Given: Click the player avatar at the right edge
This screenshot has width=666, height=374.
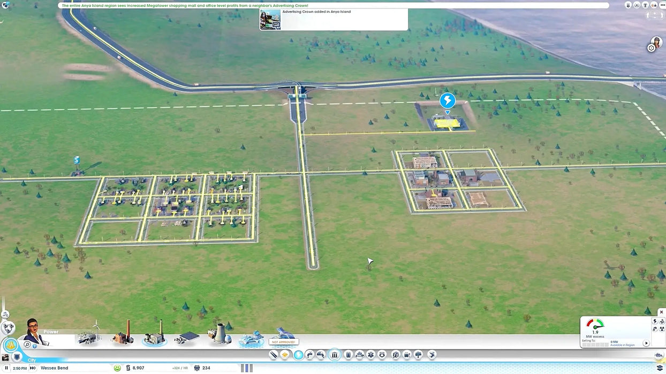Looking at the screenshot, I should click(656, 42).
